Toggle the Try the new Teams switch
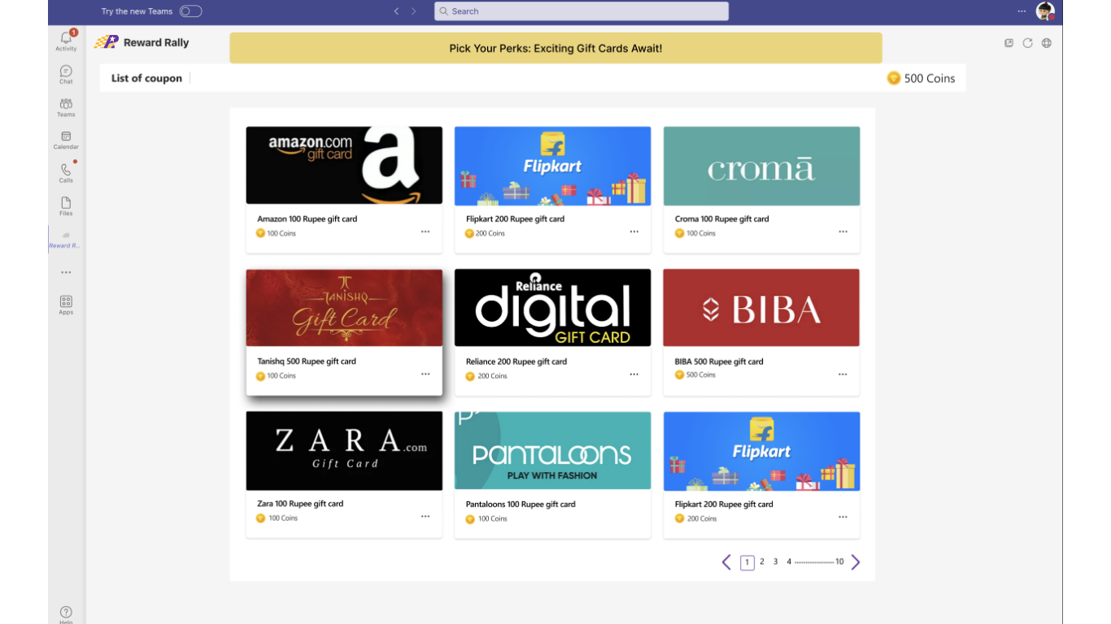1111x624 pixels. point(190,11)
